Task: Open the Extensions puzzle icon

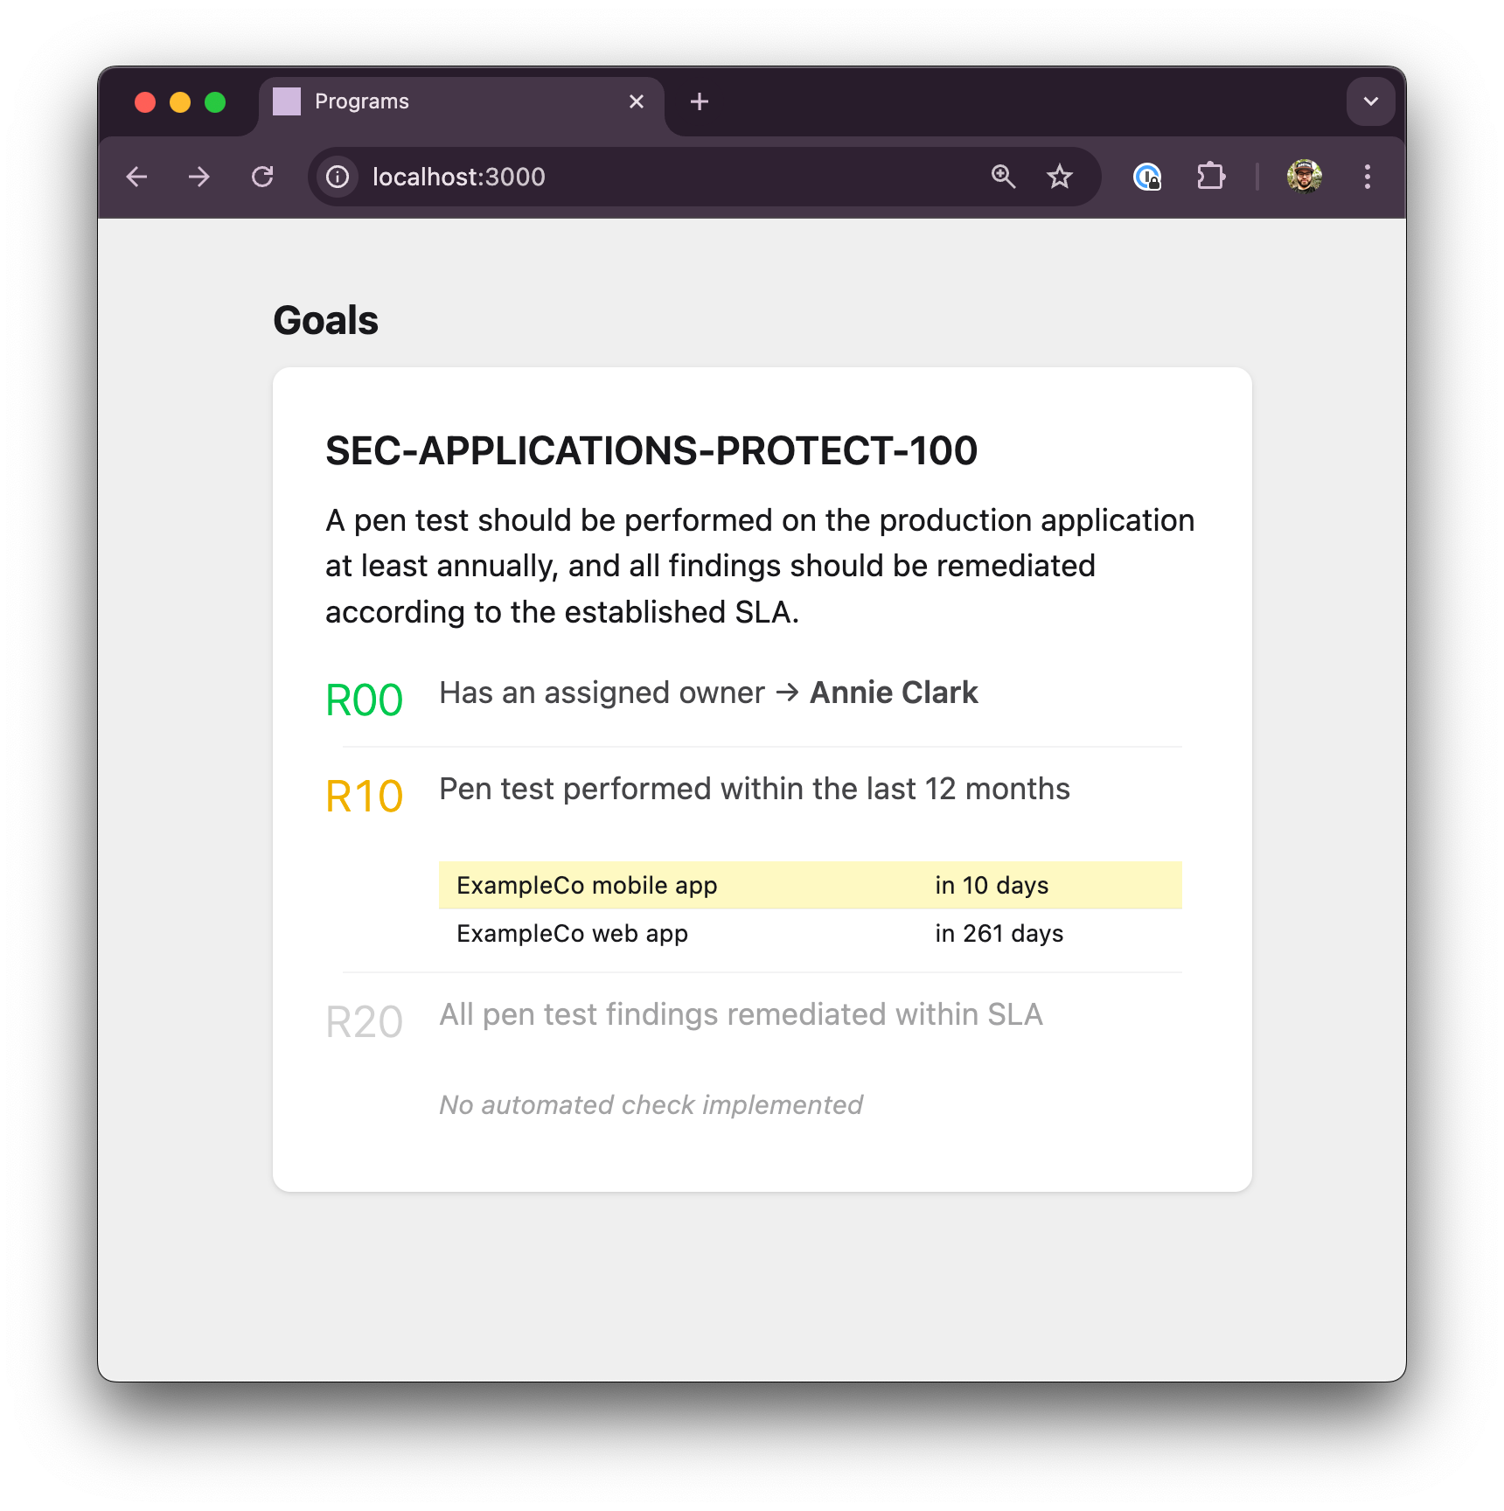Action: tap(1211, 177)
